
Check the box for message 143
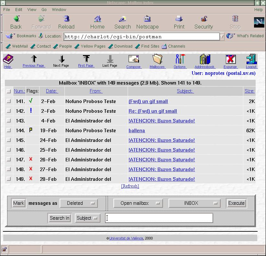point(9,121)
